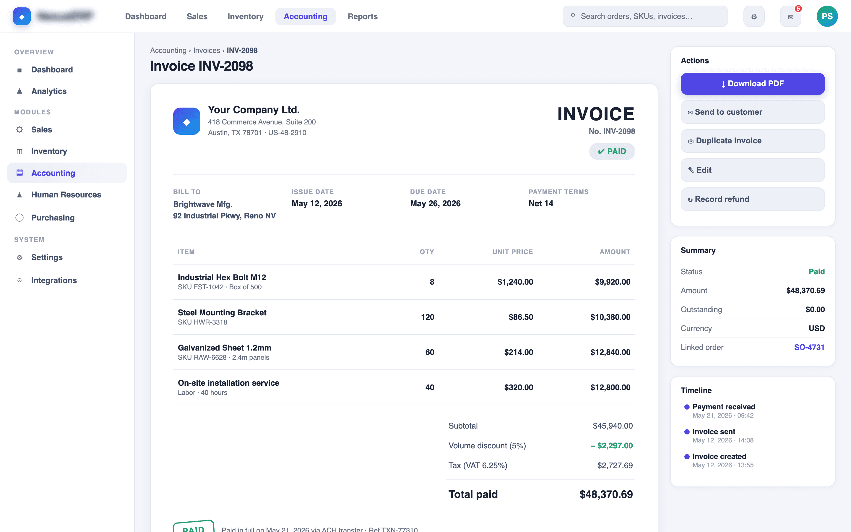Open the Dashboard tab in top navigation
Screen dimensions: 851x532
[146, 17]
